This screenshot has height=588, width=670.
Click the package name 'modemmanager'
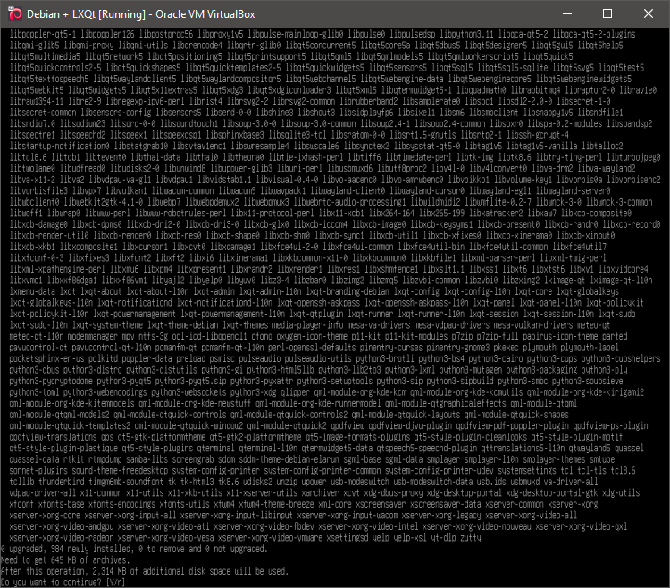(92, 336)
